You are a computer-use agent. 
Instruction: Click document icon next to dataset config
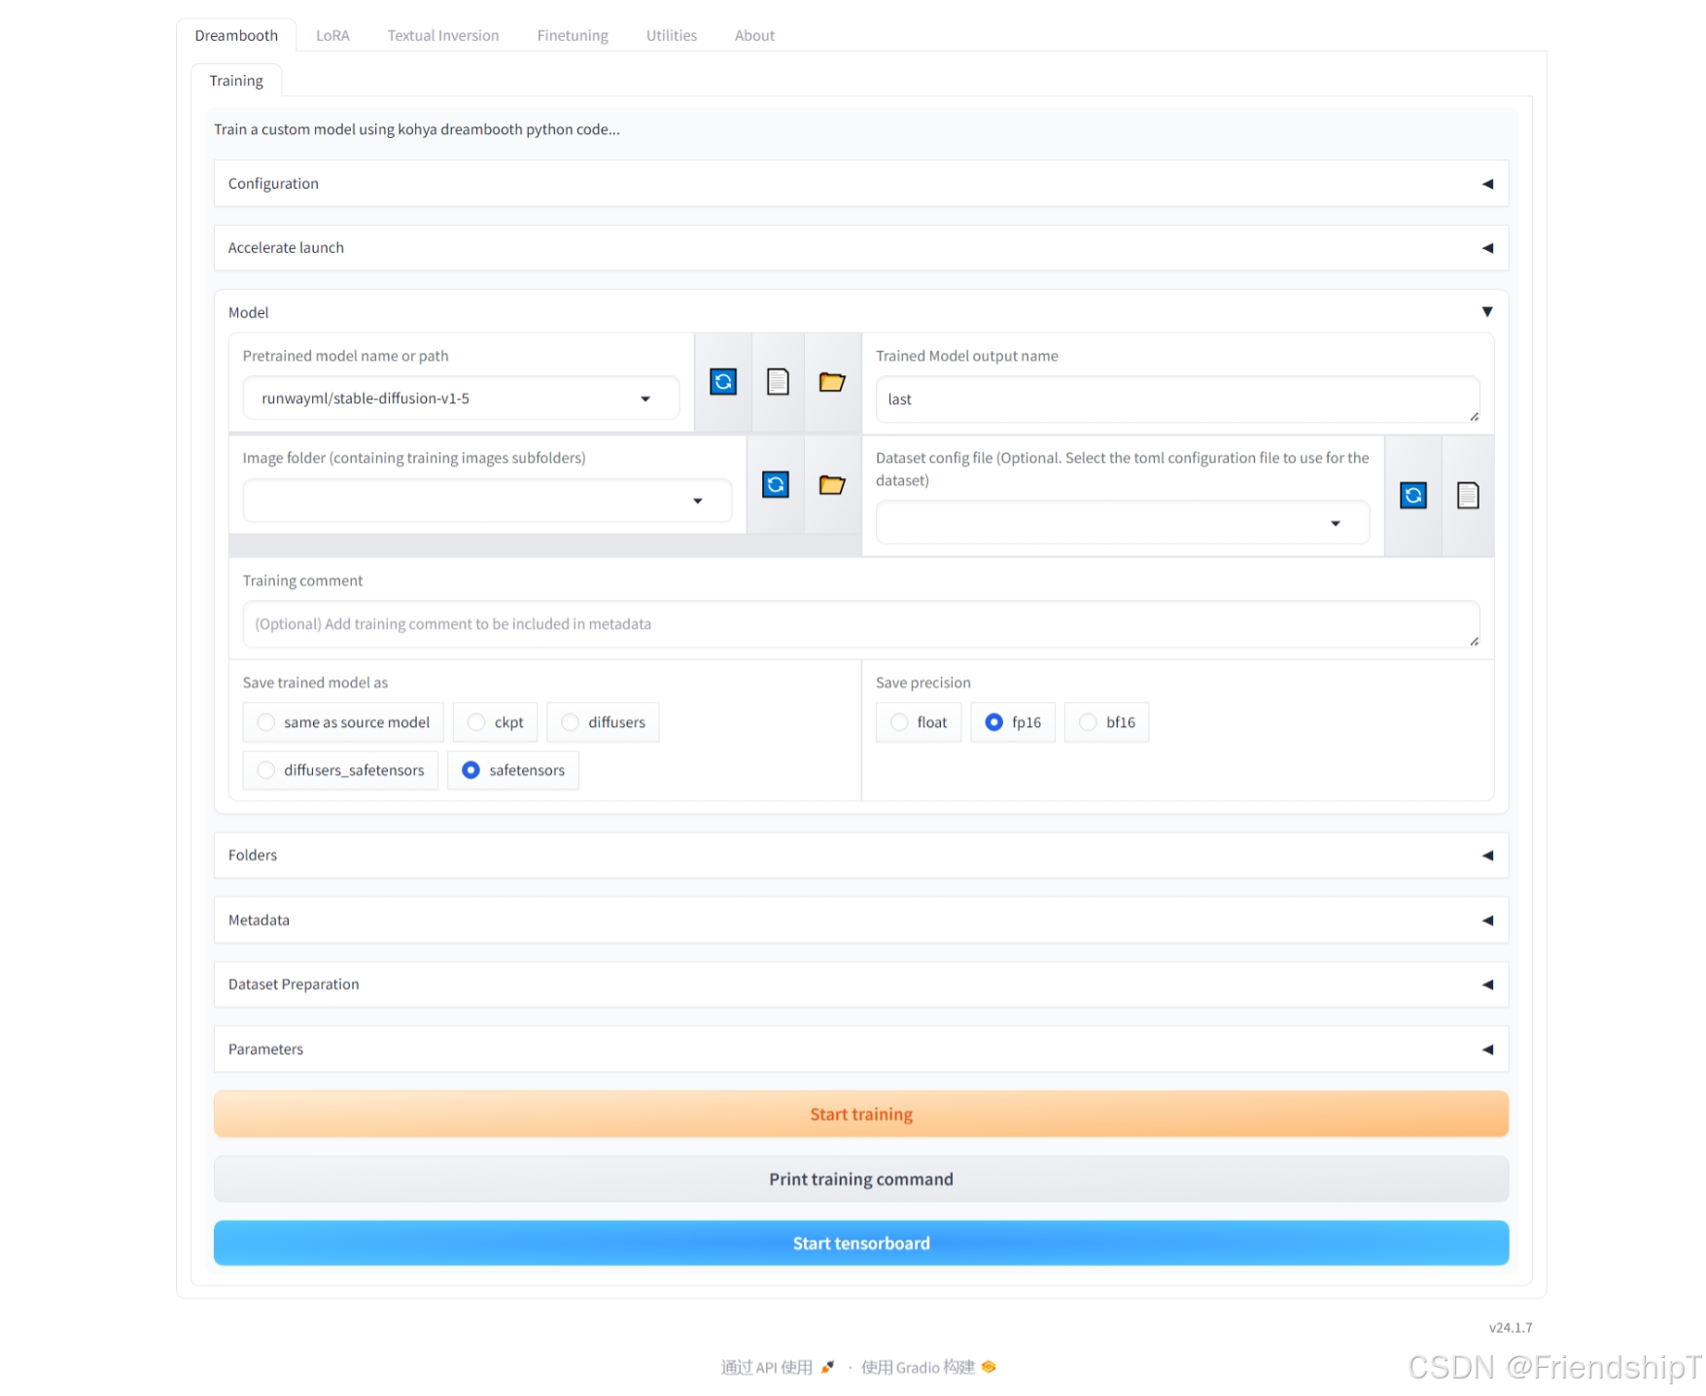pyautogui.click(x=1468, y=496)
